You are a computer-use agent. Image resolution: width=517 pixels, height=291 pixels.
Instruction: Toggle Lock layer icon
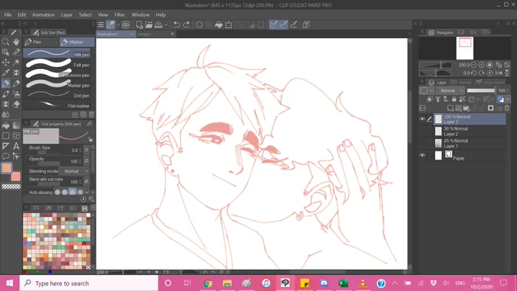click(454, 100)
